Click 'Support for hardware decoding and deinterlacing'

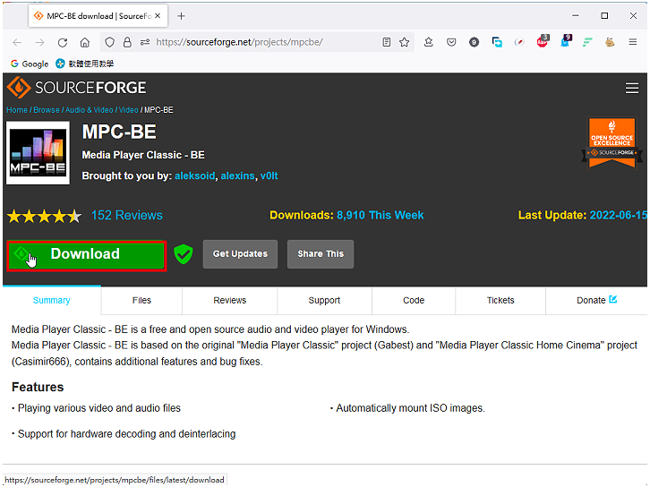pos(126,434)
